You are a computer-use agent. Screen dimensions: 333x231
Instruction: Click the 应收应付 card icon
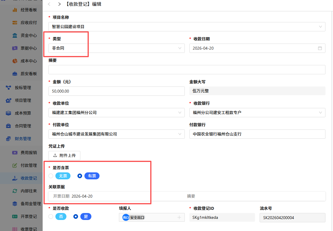pyautogui.click(x=15, y=23)
